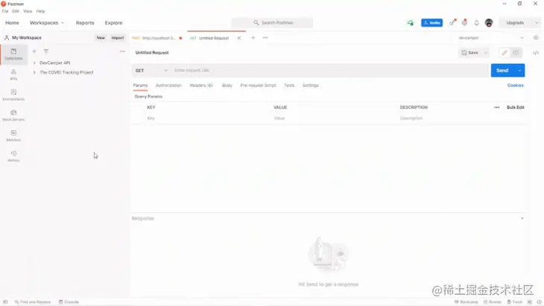
Task: Click the Key field in query params
Action: [208, 118]
